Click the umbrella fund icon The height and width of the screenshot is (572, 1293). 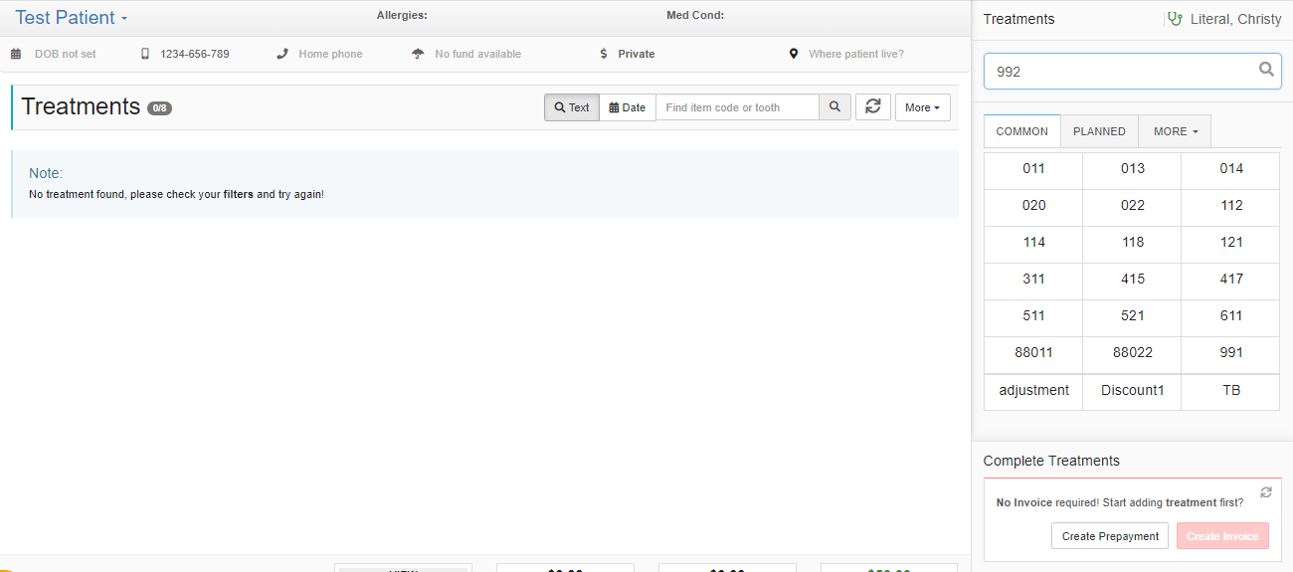[418, 54]
